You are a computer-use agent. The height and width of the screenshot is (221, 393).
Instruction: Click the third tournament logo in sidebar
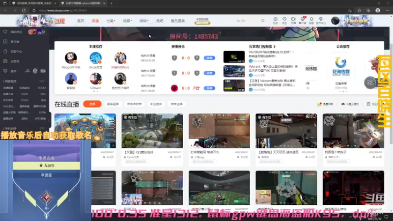coord(43,71)
